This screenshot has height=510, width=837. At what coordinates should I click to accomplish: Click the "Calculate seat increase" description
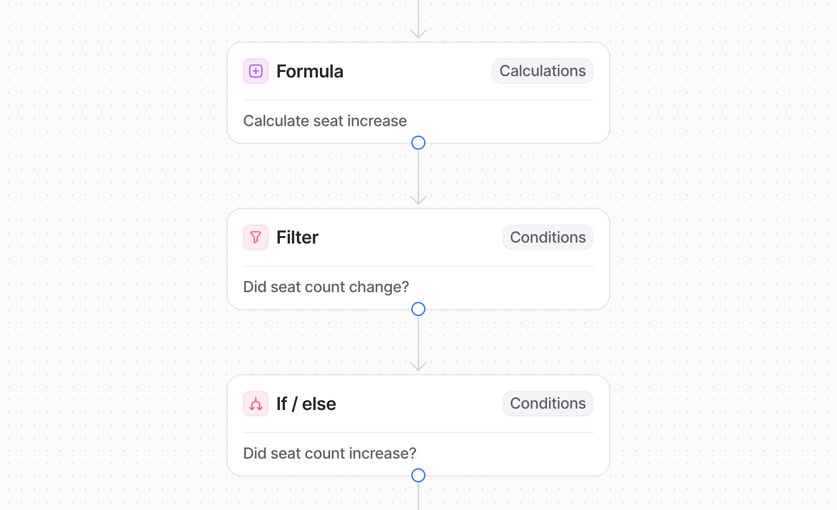325,121
